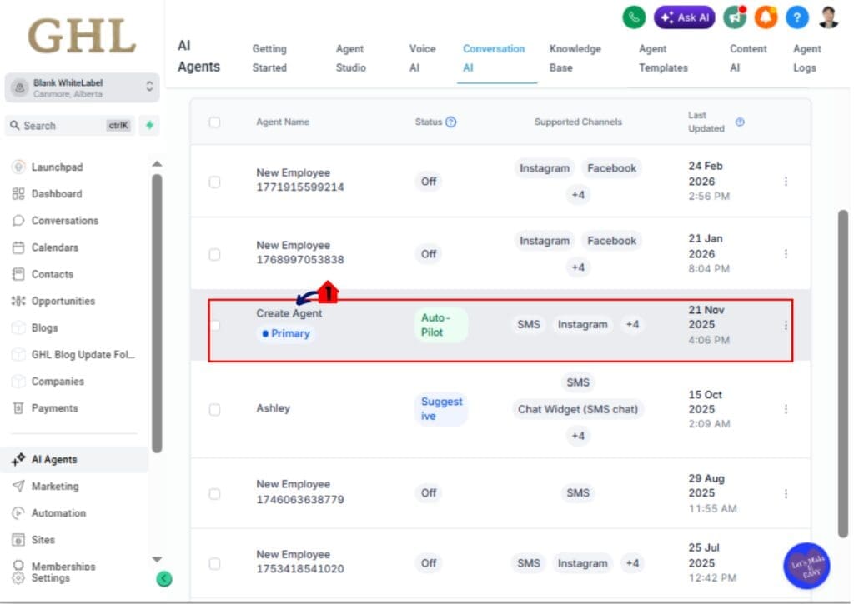Toggle the select-all checkbox in table header
The width and height of the screenshot is (854, 604).
tap(214, 122)
